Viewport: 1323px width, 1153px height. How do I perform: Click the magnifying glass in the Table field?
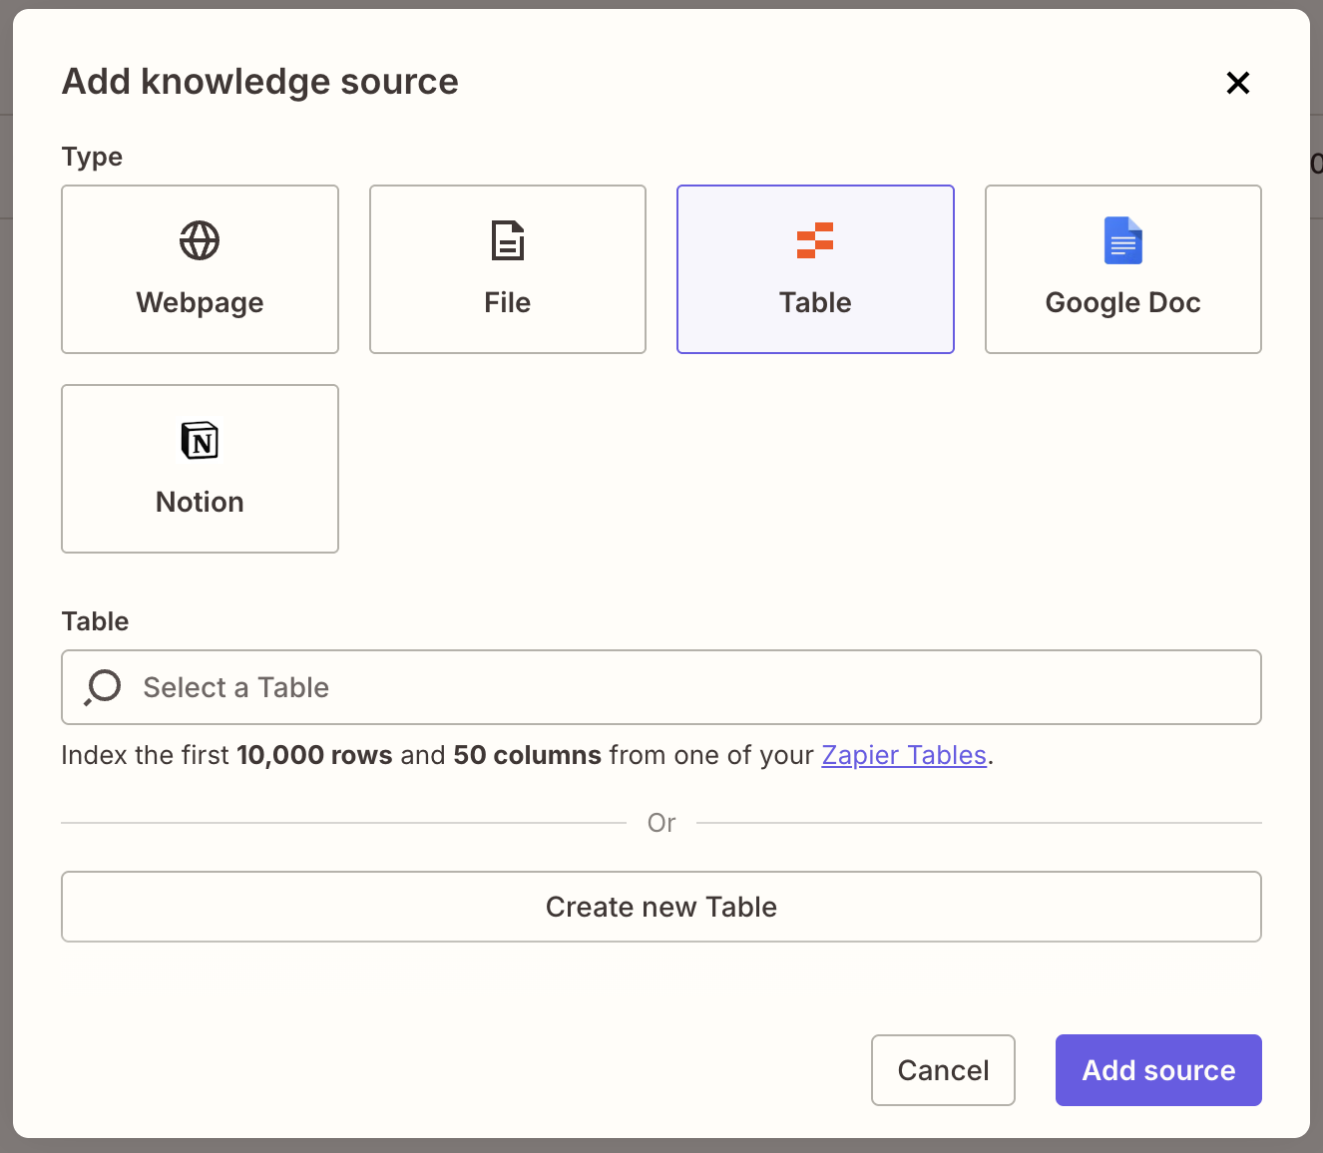coord(101,687)
